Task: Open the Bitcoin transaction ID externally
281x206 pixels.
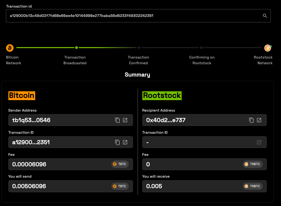Action: tap(125, 142)
